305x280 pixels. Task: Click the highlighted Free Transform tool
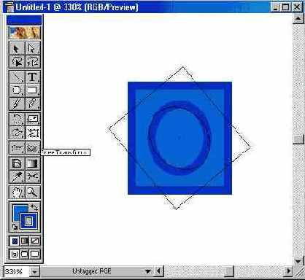(x=33, y=133)
